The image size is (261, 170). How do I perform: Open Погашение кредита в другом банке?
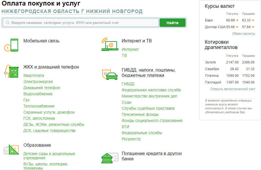[152, 156]
